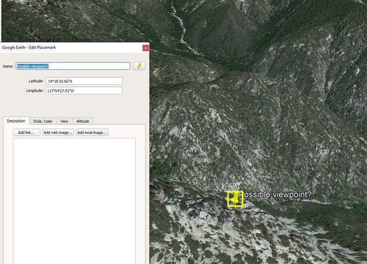
Task: Click the "Longitude:" field label
Action: (35, 91)
